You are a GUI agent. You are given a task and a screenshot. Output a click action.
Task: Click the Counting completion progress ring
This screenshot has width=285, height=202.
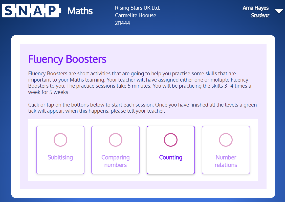coord(171,140)
